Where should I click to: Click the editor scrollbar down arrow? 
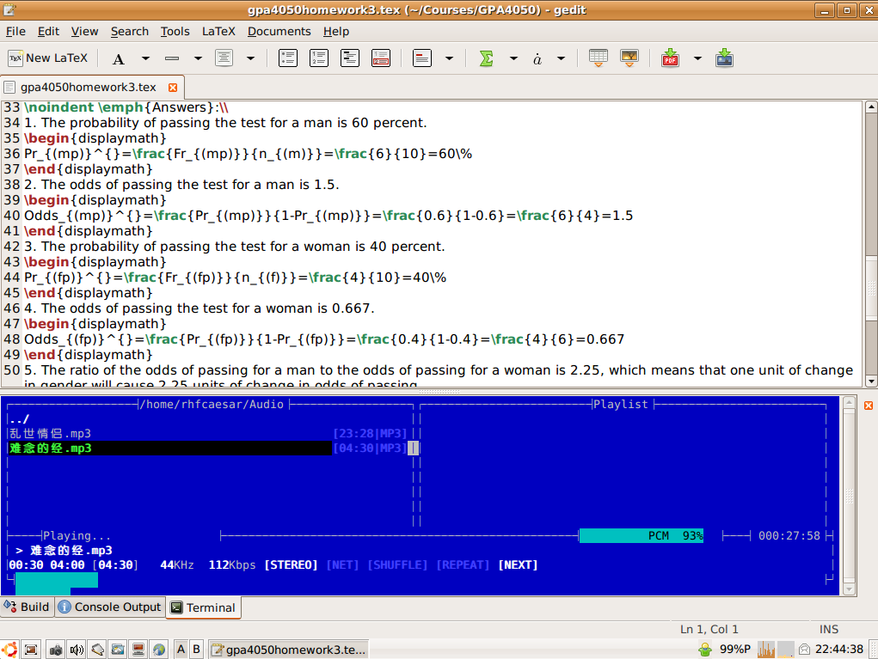[871, 381]
